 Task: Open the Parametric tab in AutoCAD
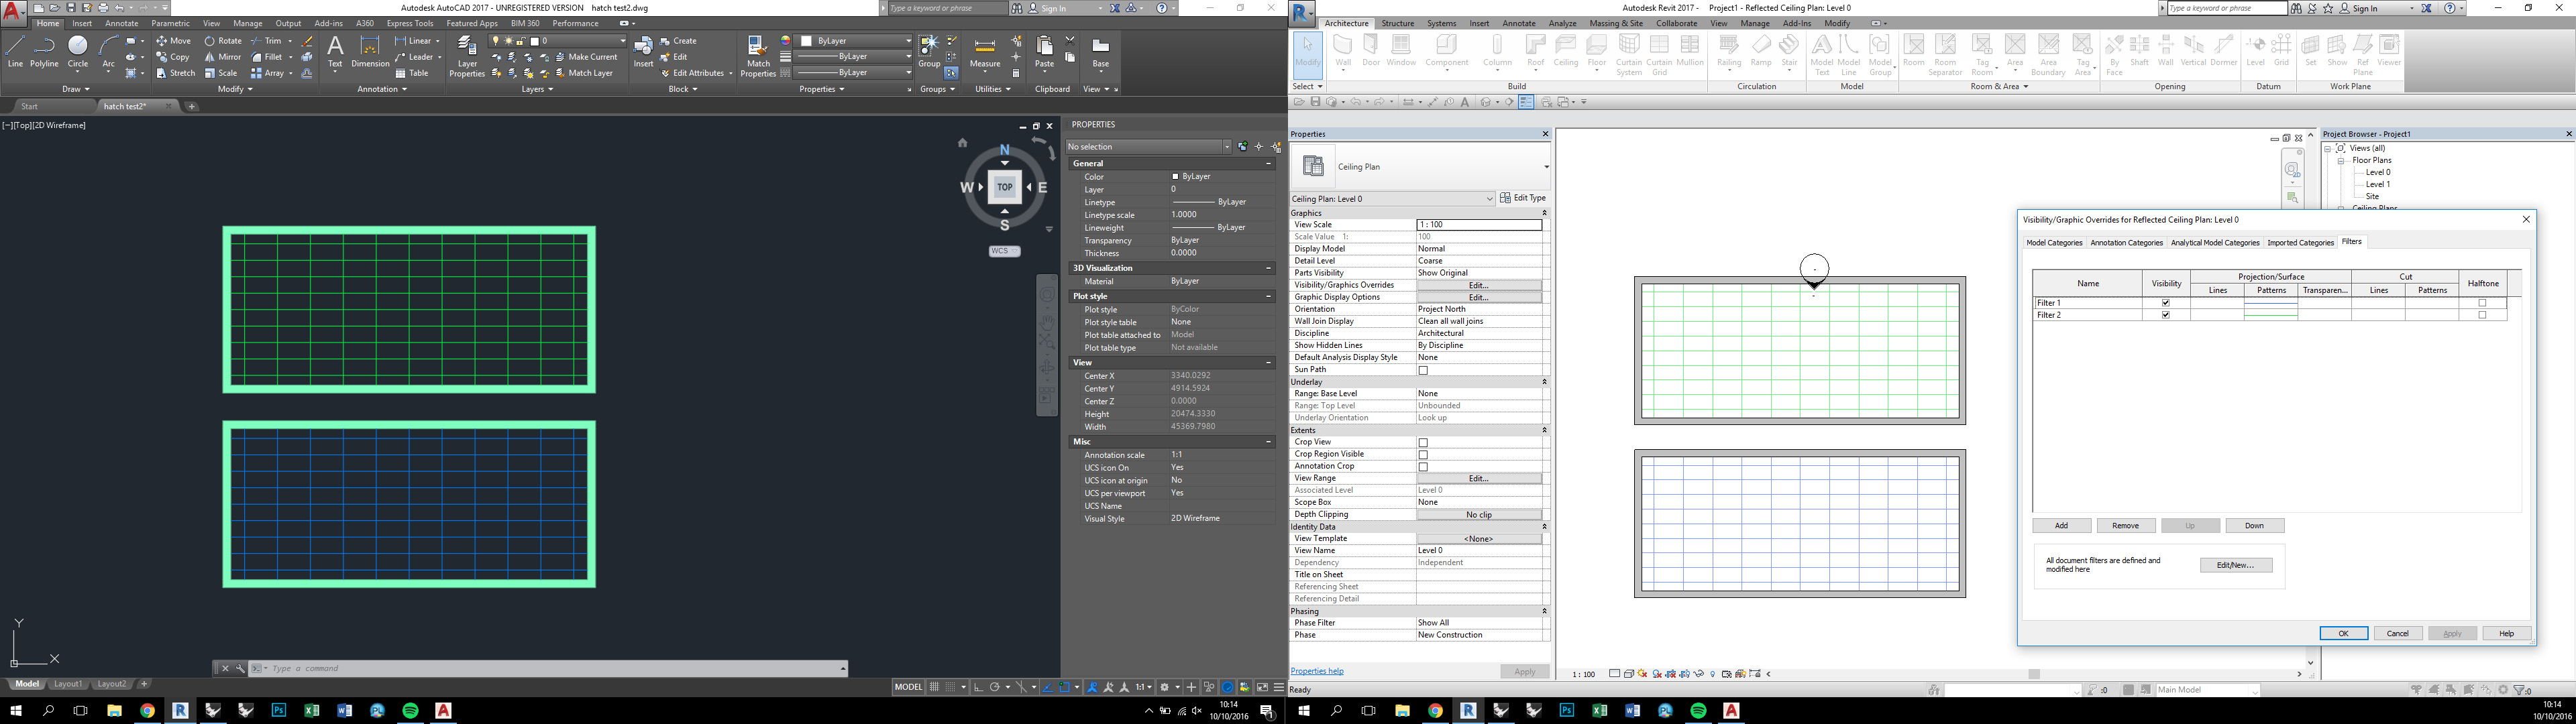171,23
